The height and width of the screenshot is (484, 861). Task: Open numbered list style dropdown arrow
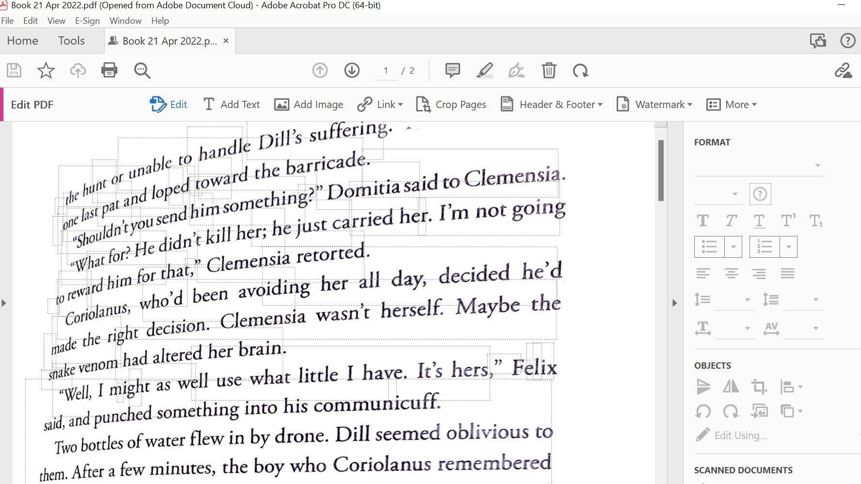coord(789,247)
